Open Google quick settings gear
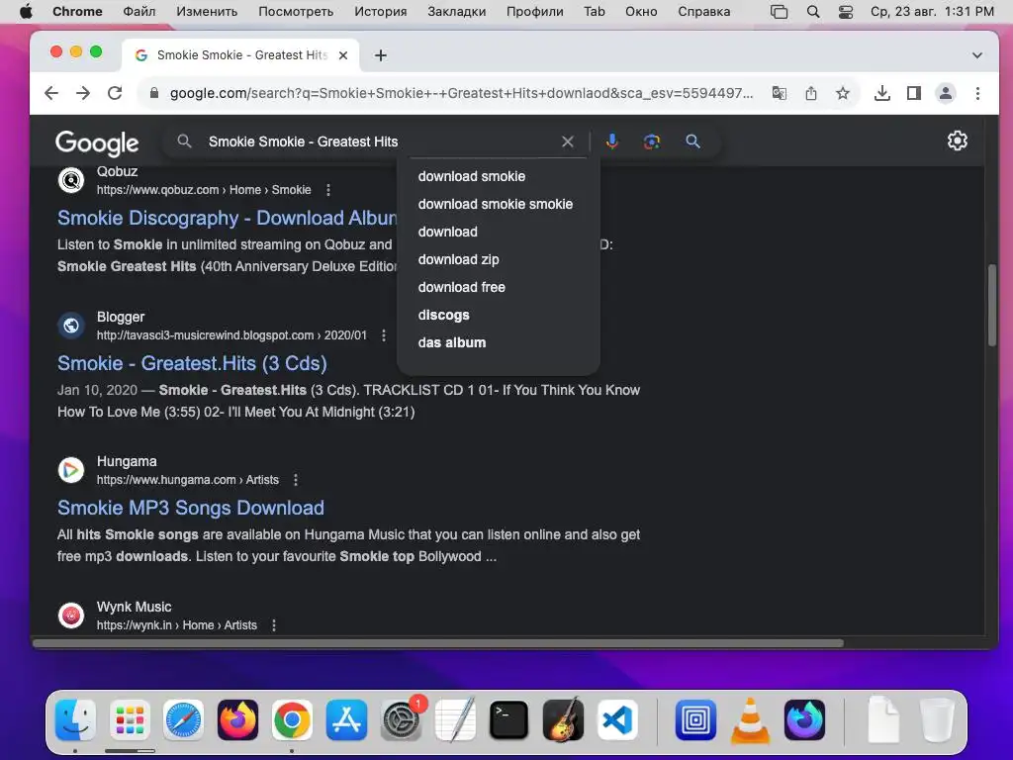 coord(957,141)
